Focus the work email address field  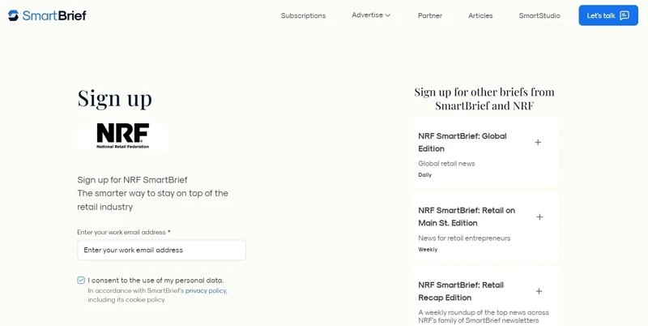(161, 250)
